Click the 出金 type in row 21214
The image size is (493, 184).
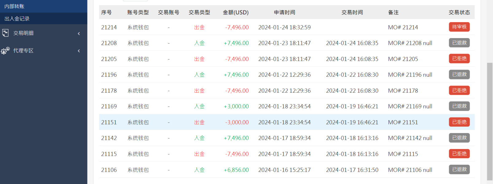click(199, 27)
